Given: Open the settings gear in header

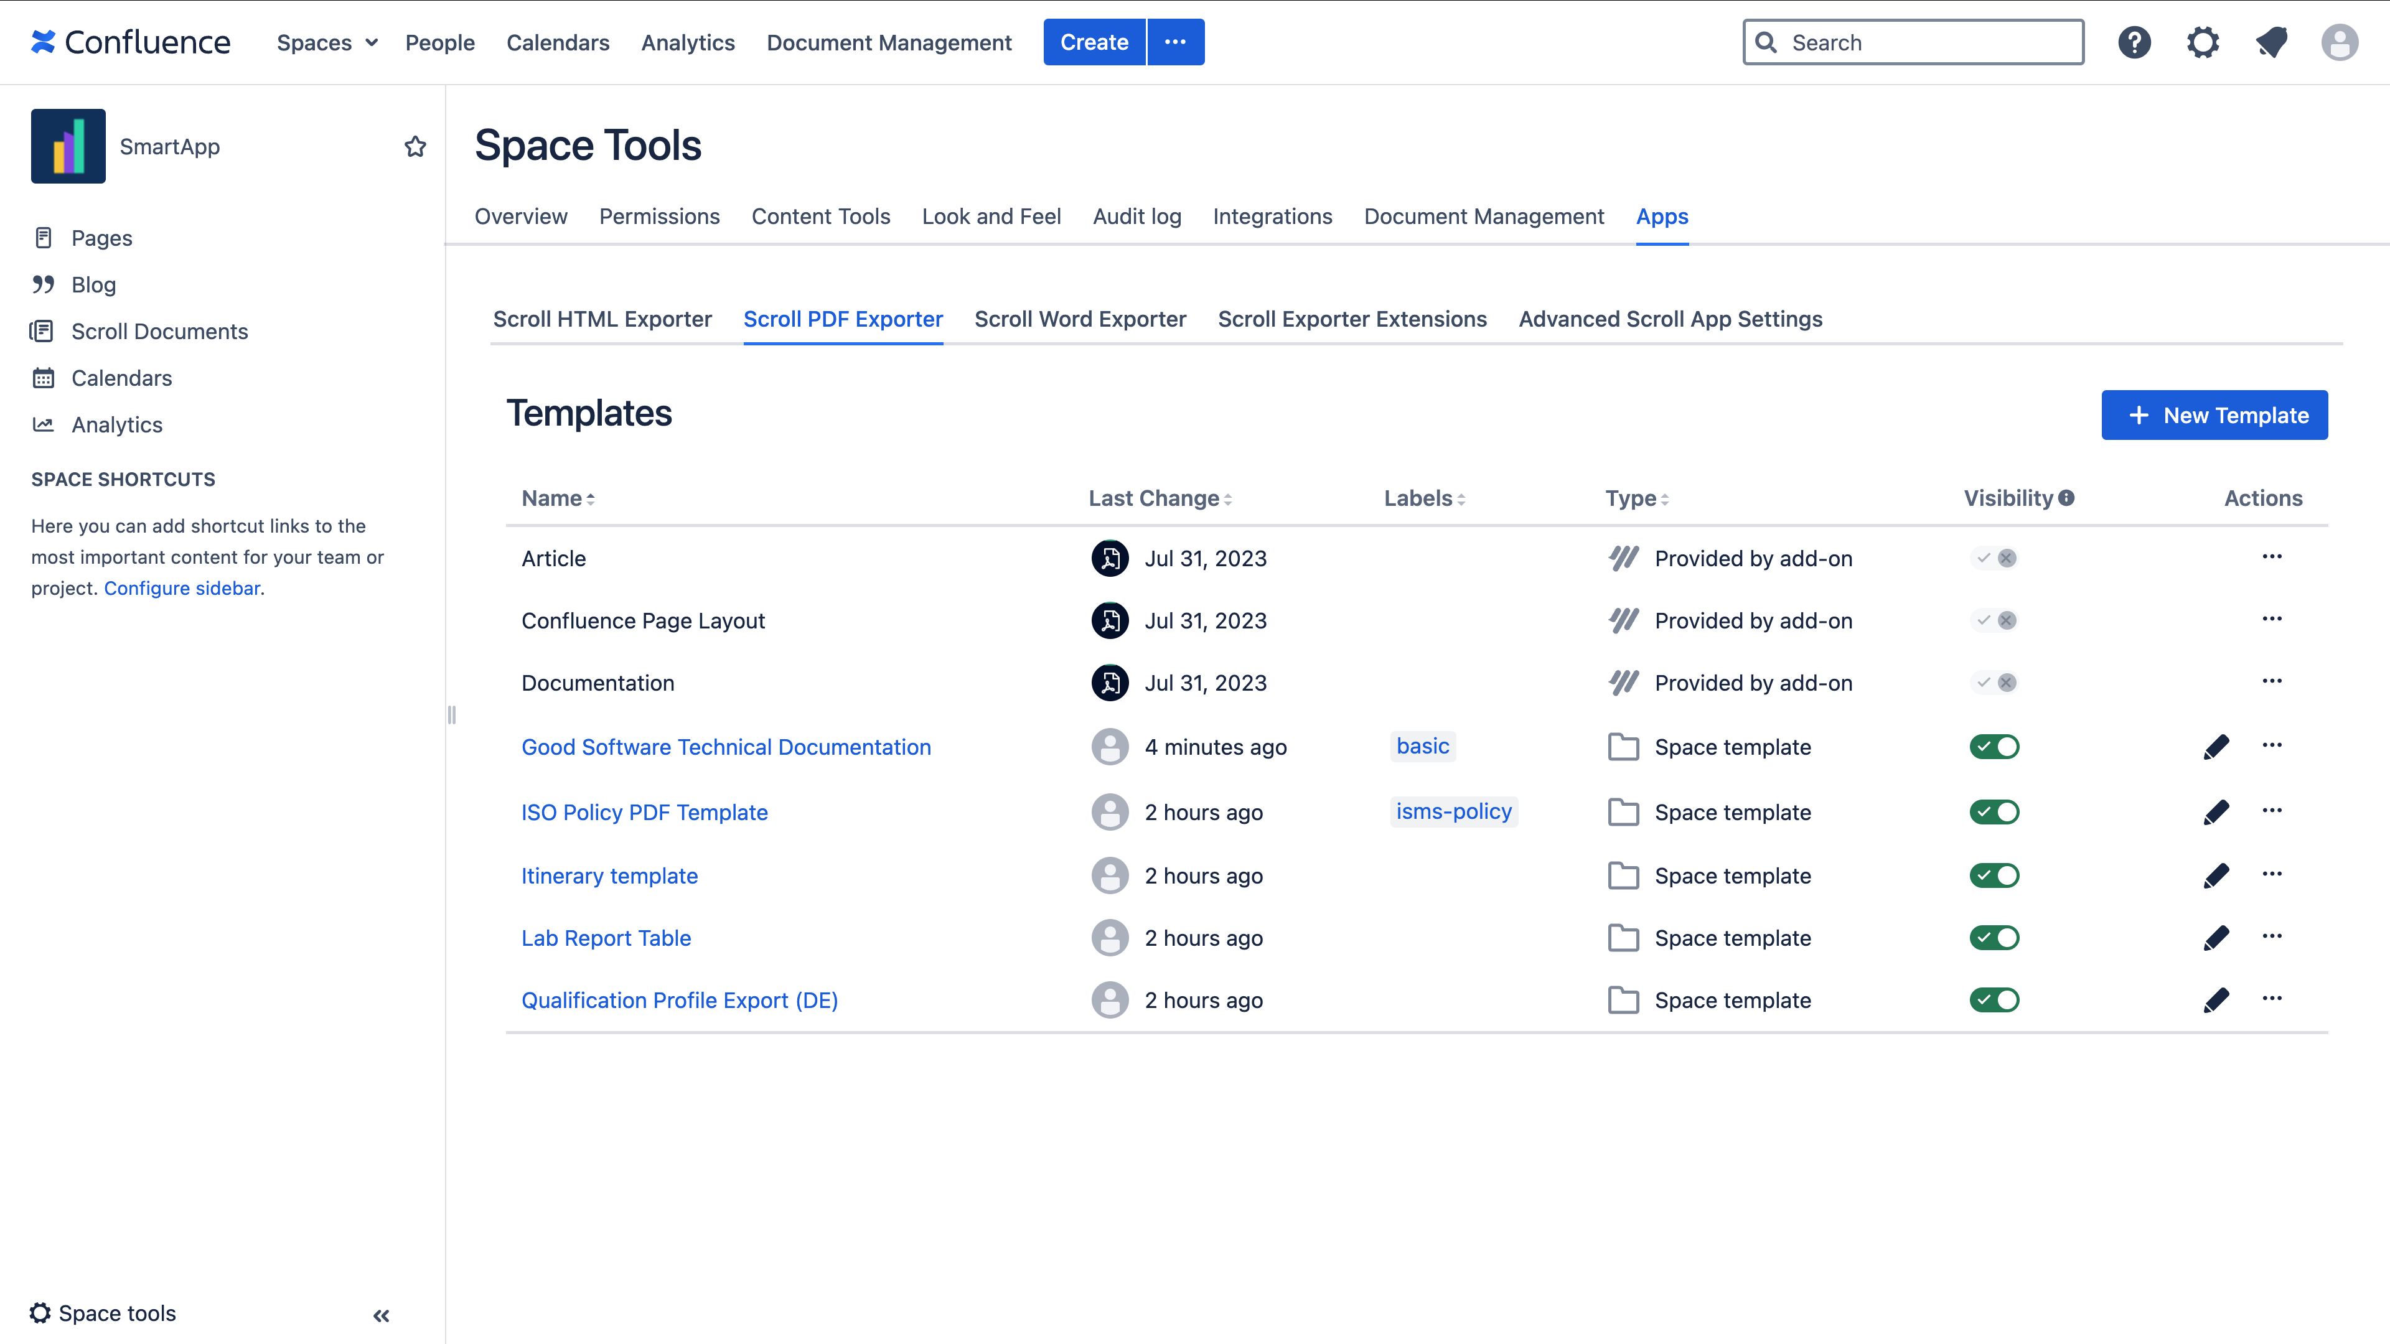Looking at the screenshot, I should [x=2203, y=43].
